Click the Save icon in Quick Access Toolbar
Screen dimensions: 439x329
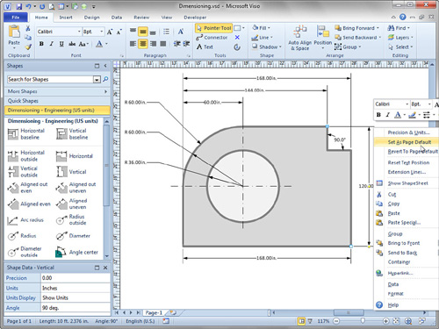pyautogui.click(x=19, y=6)
